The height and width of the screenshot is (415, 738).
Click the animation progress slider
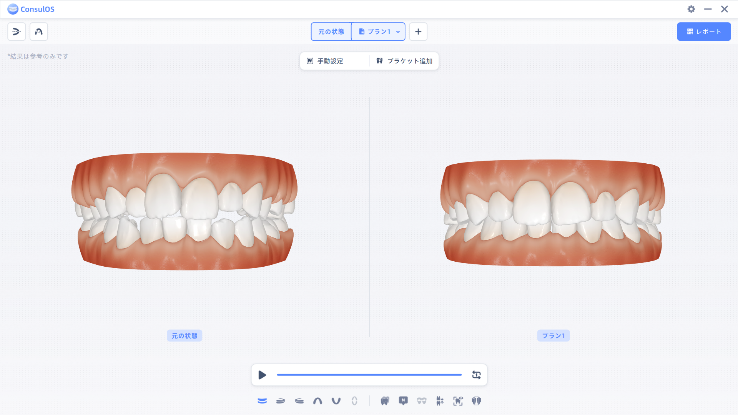369,375
